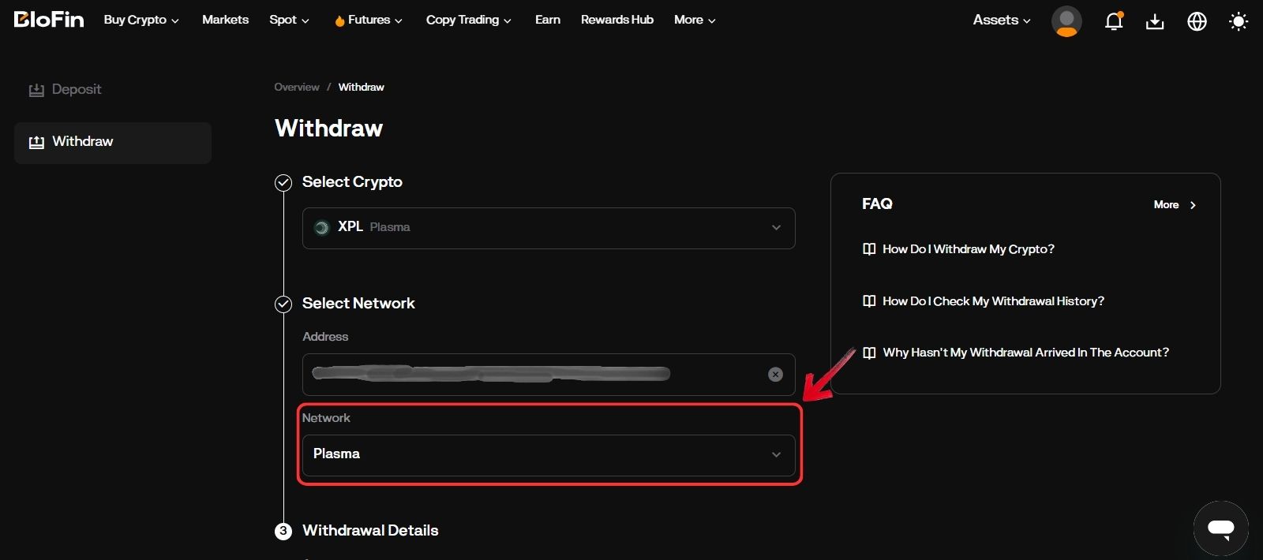The image size is (1263, 560).
Task: Toggle the light/dark theme sun icon
Action: tap(1238, 21)
